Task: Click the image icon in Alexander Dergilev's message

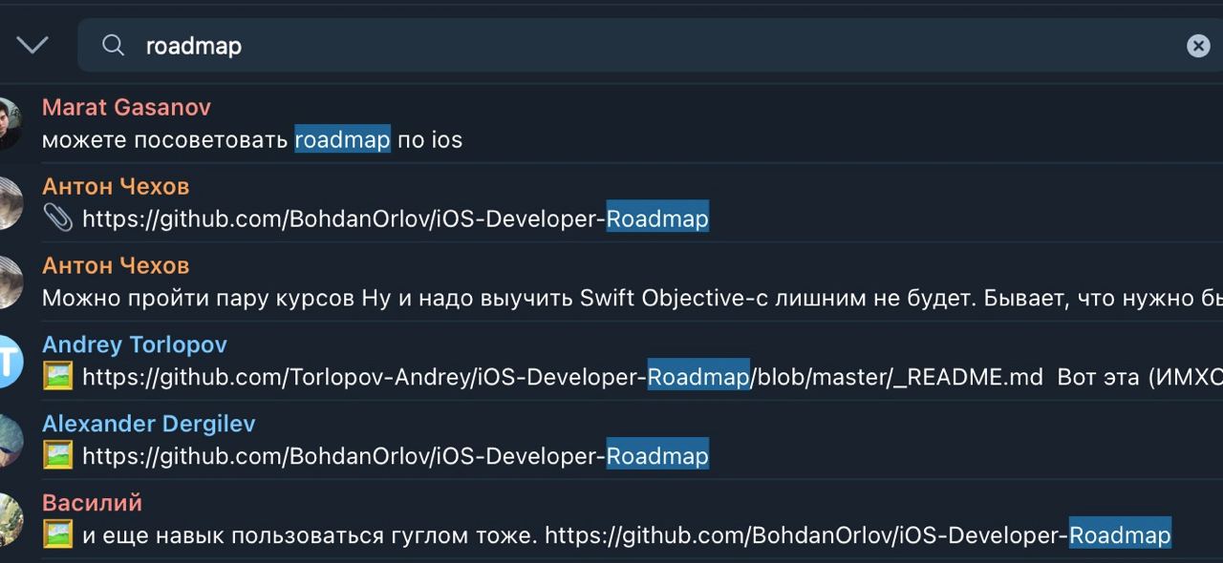Action: (x=57, y=456)
